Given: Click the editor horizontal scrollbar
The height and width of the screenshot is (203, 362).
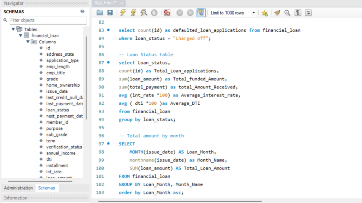Looking at the screenshot, I should tap(180, 201).
